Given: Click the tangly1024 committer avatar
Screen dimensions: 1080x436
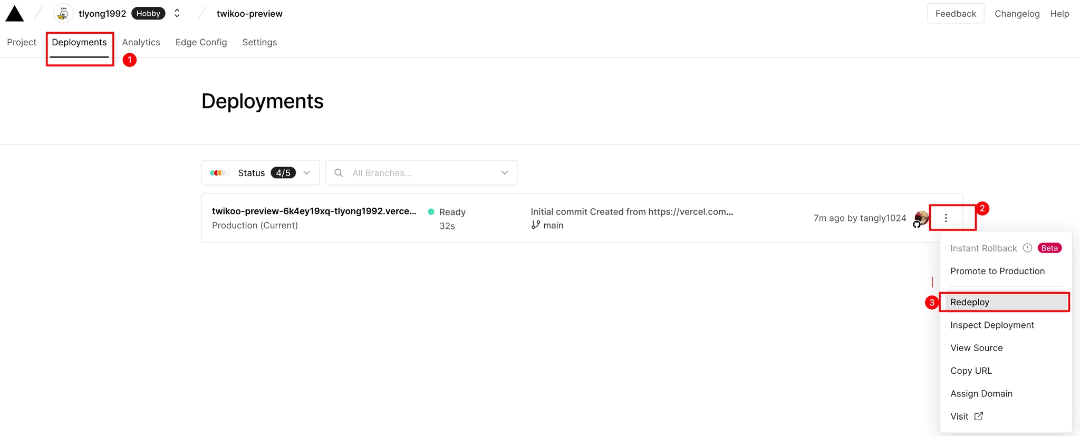Looking at the screenshot, I should pos(921,218).
